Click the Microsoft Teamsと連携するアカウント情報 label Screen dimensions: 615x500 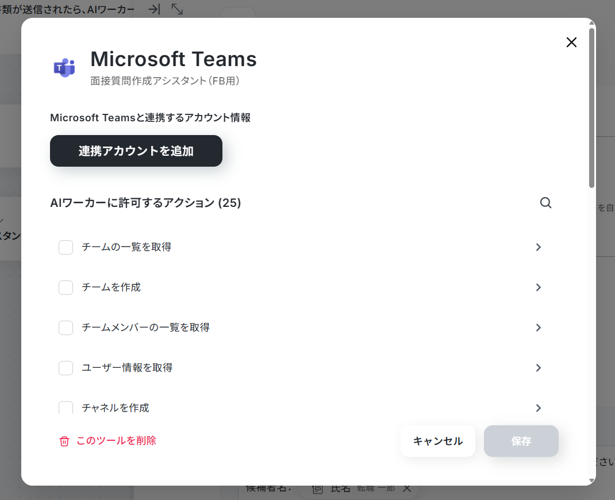coord(150,118)
